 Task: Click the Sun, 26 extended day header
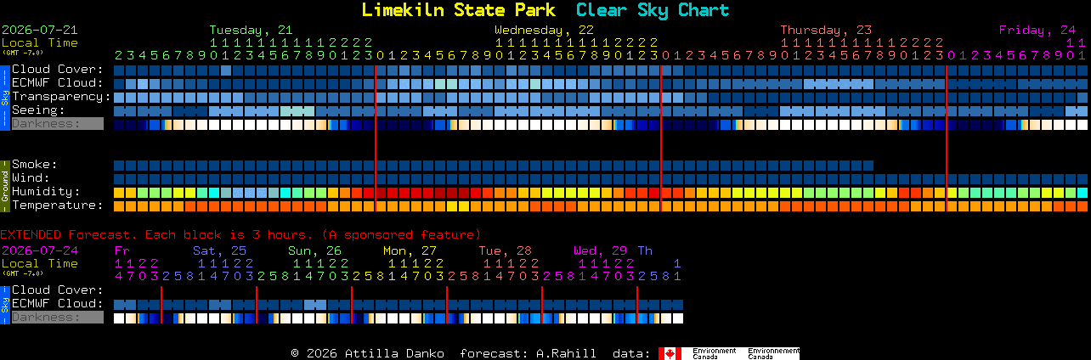tap(314, 250)
